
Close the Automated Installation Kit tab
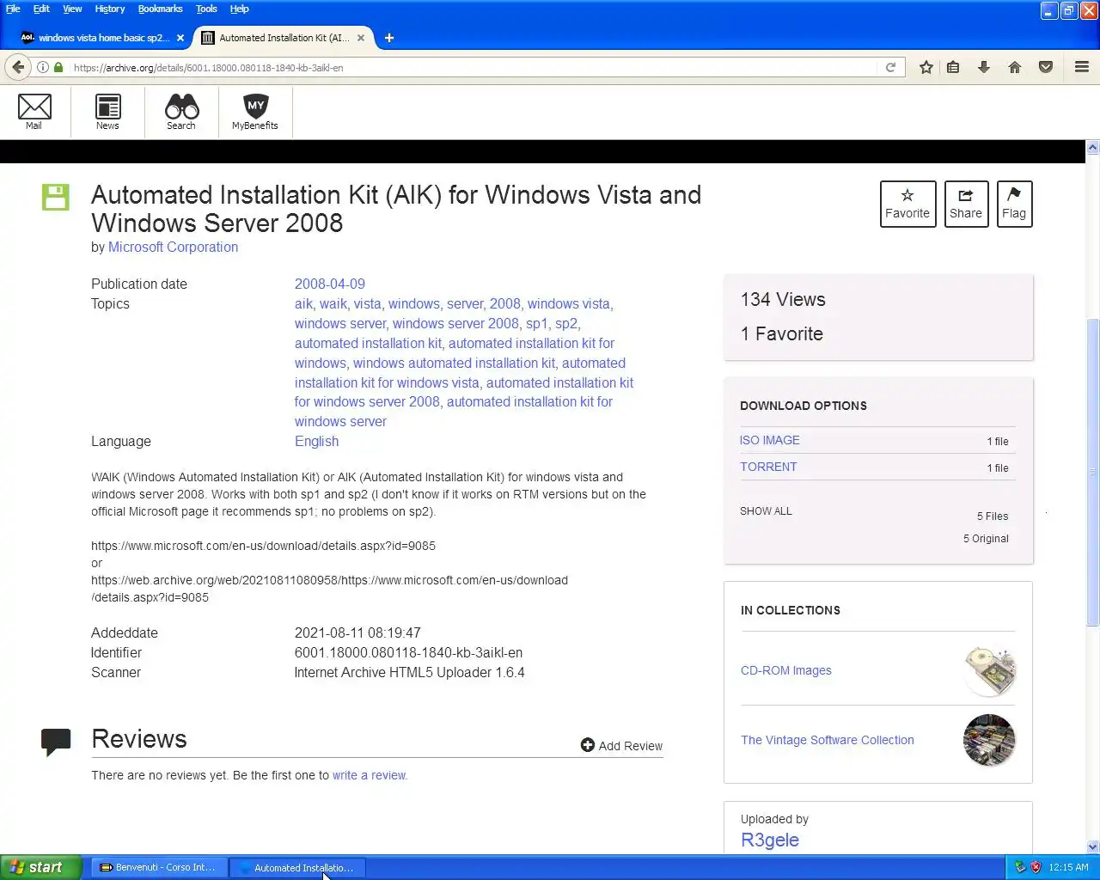[x=361, y=38]
